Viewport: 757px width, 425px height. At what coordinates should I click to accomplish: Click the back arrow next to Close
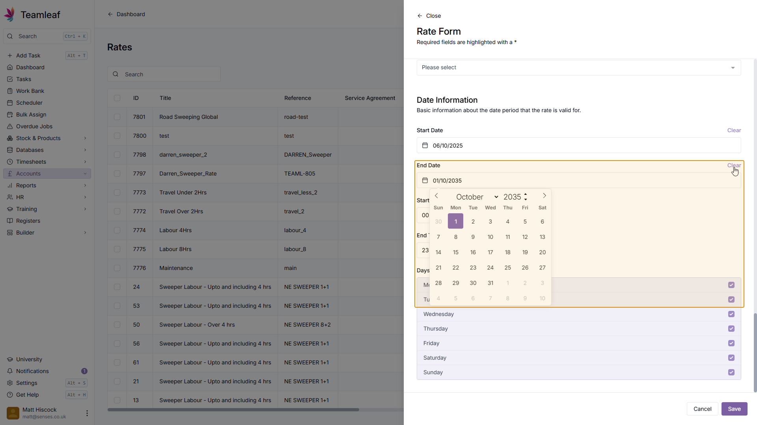pyautogui.click(x=420, y=16)
